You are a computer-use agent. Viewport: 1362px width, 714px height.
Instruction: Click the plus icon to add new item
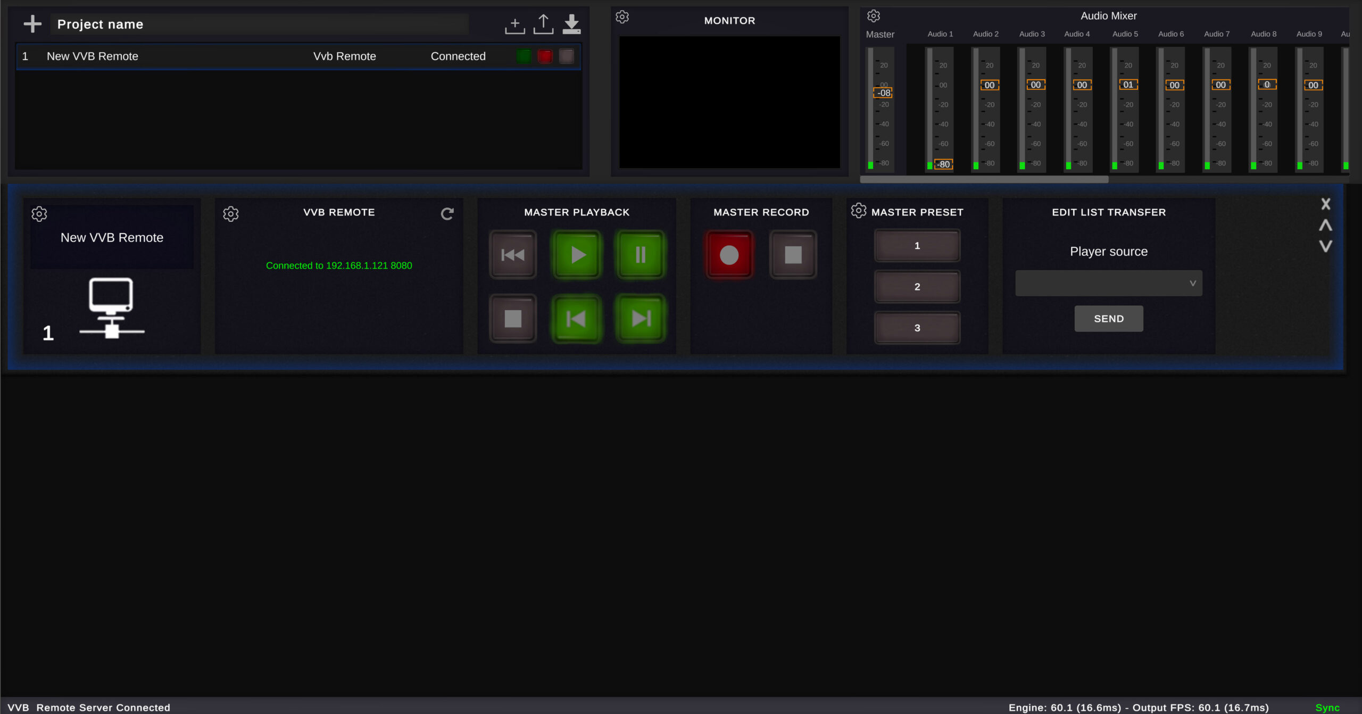pyautogui.click(x=32, y=24)
